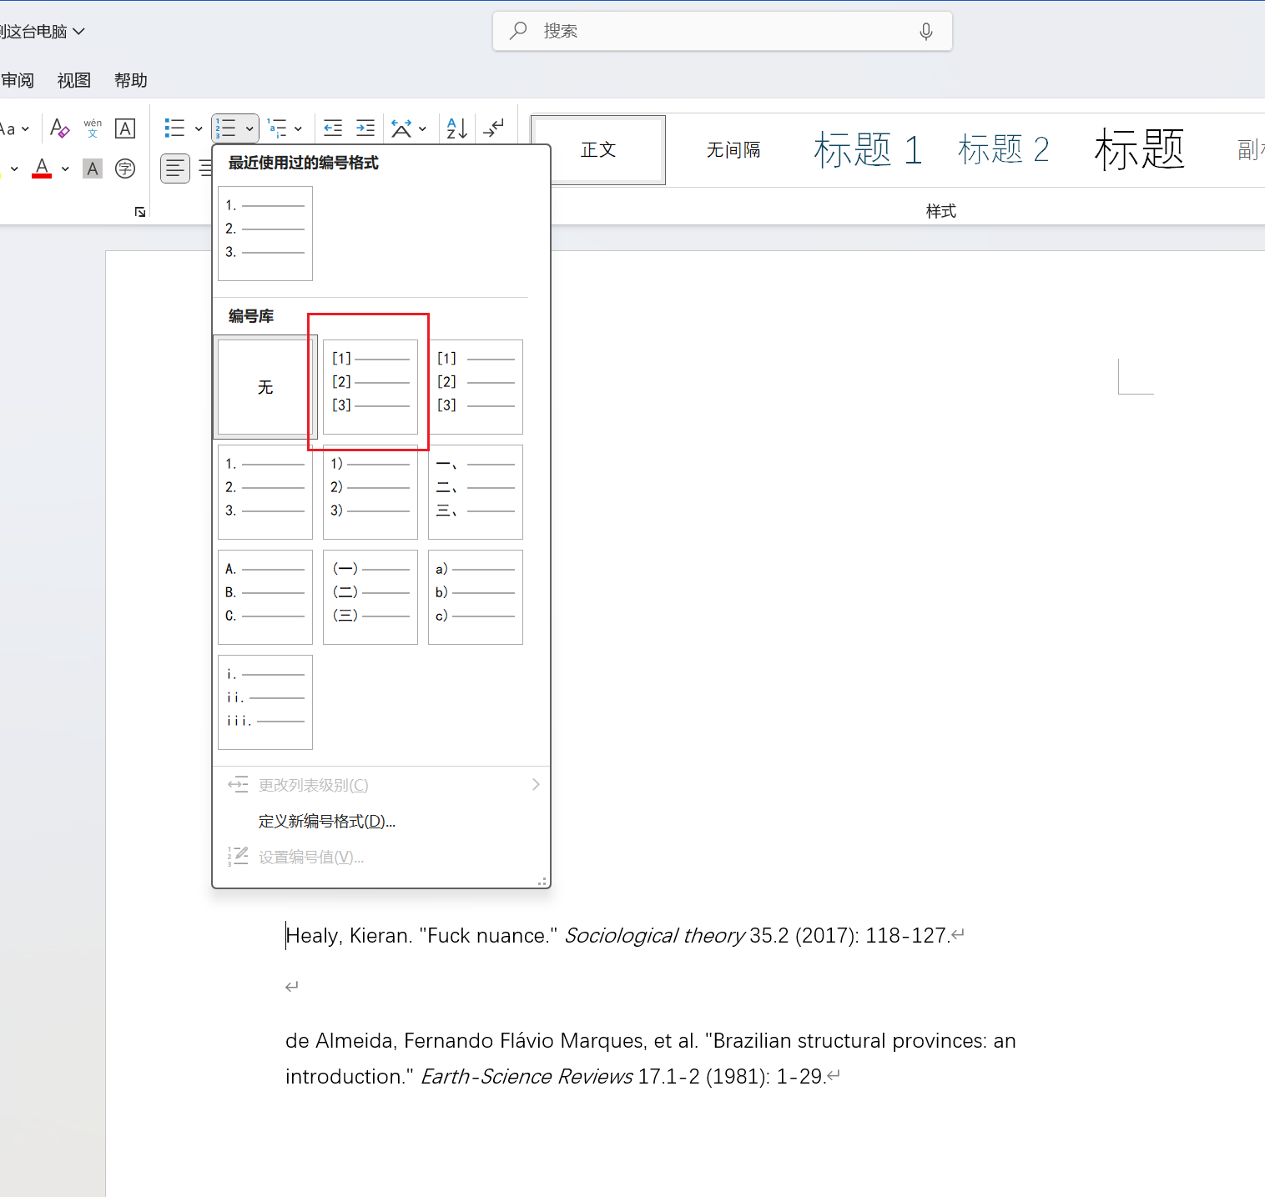
Task: Click the Decrease Indent icon
Action: (x=333, y=128)
